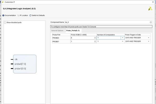Image resolution: width=156 pixels, height=104 pixels.
Task: Open the Documentation link
Action: click(10, 15)
